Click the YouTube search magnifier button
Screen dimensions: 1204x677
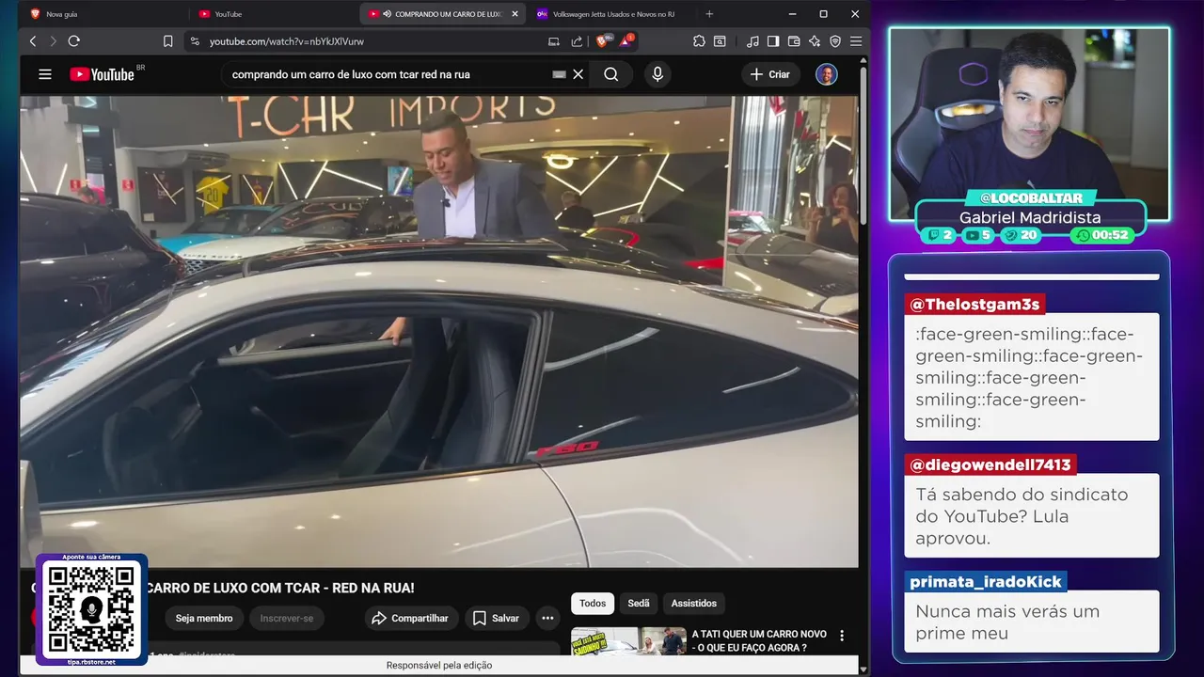[x=611, y=74]
